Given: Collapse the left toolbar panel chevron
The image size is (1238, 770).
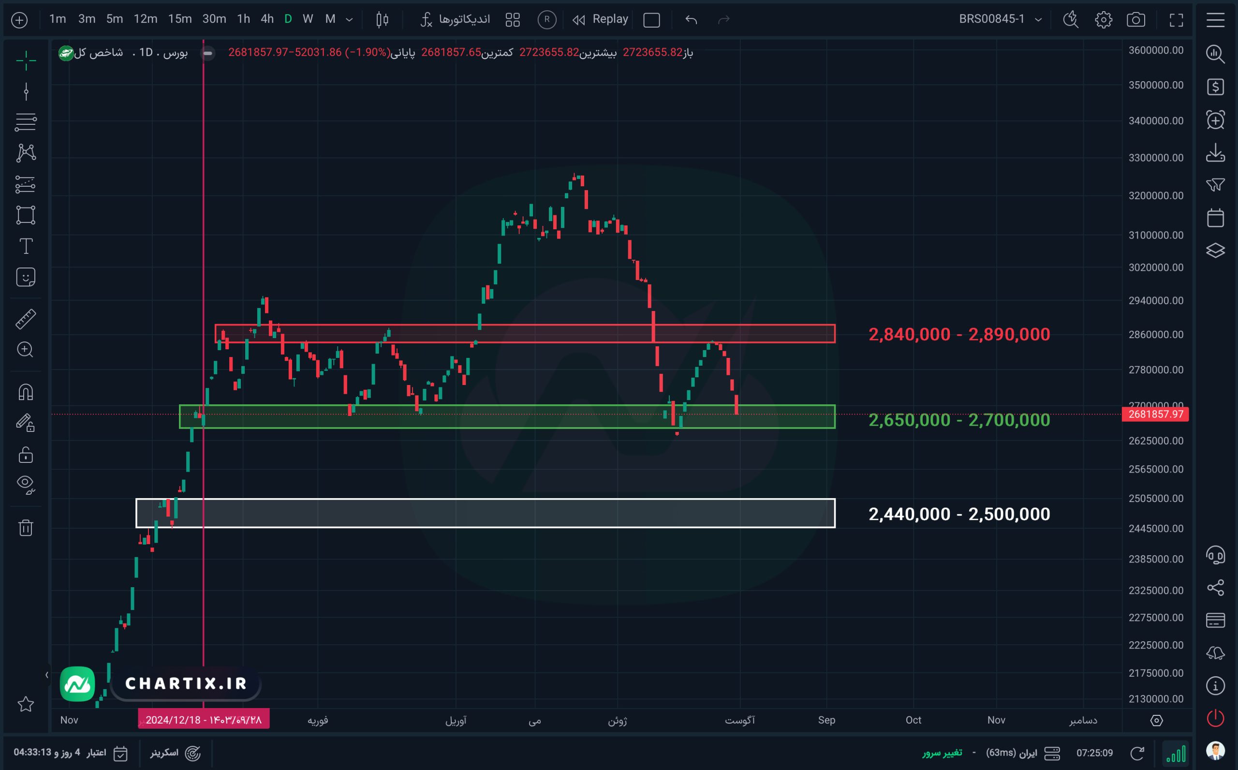Looking at the screenshot, I should pyautogui.click(x=46, y=675).
